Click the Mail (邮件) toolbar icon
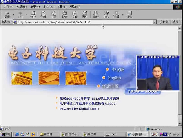This screenshot has width=183, height=138. point(96,14)
